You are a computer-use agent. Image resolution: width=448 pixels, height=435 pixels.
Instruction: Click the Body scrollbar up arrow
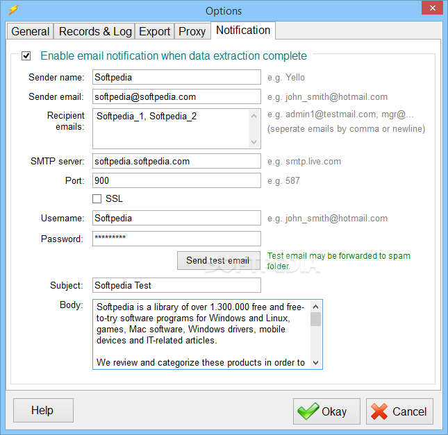click(316, 307)
